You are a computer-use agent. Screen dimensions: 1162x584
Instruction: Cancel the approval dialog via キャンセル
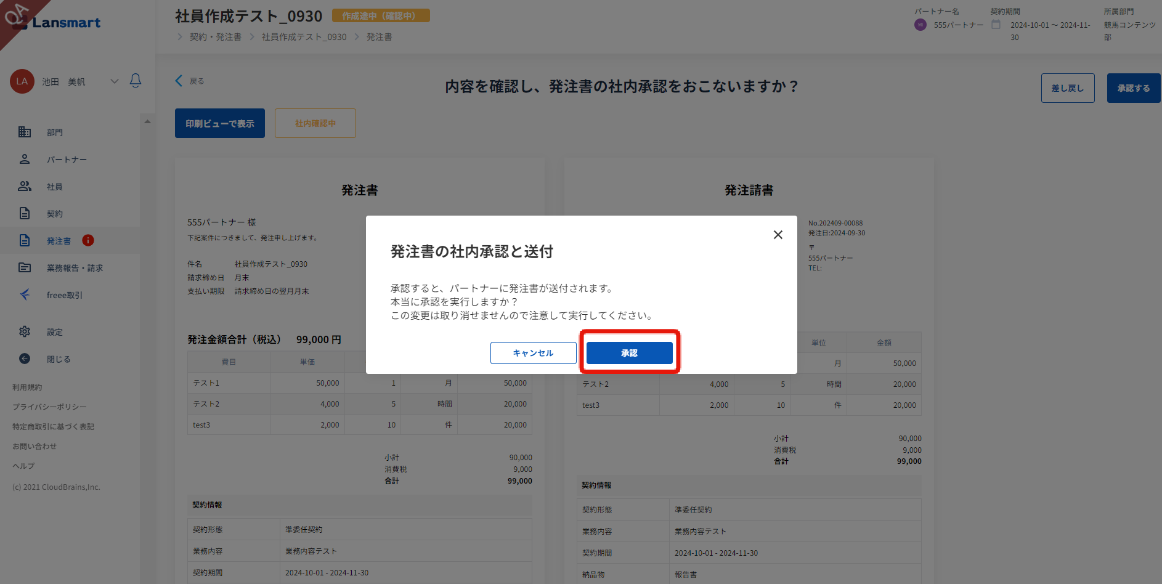point(534,353)
